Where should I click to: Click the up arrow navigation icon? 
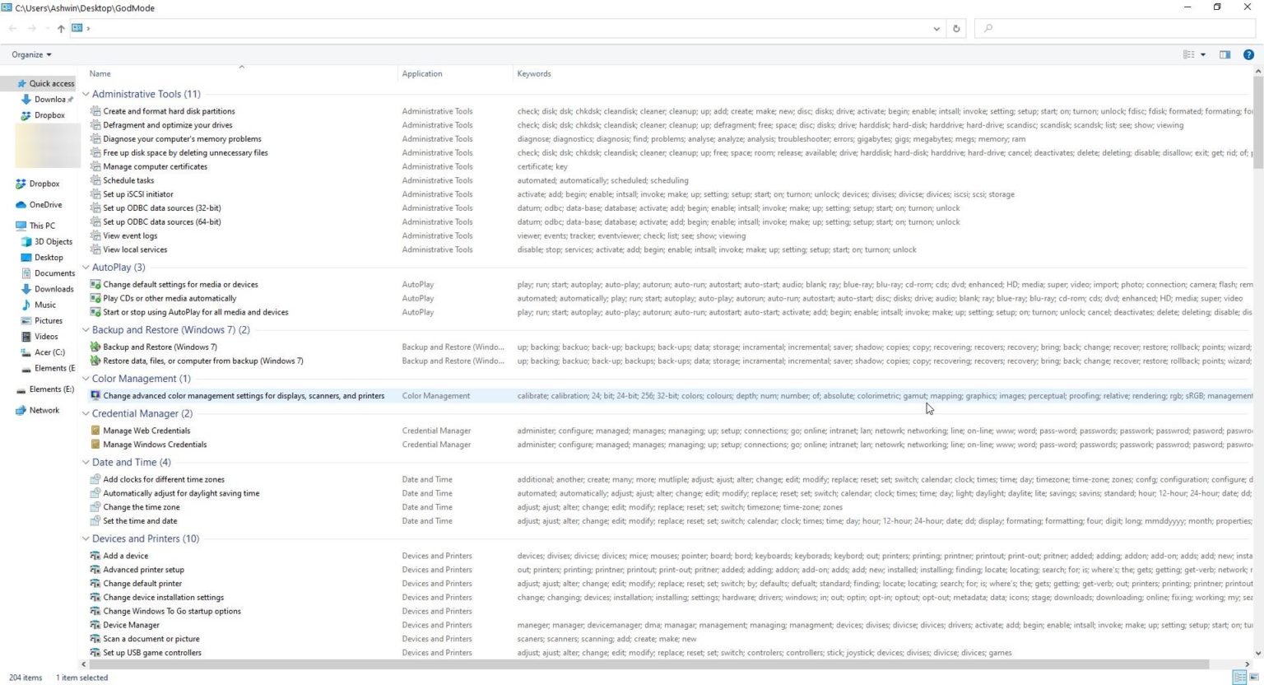[x=61, y=28]
